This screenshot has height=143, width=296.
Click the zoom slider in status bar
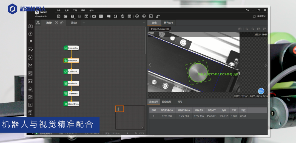127,133
